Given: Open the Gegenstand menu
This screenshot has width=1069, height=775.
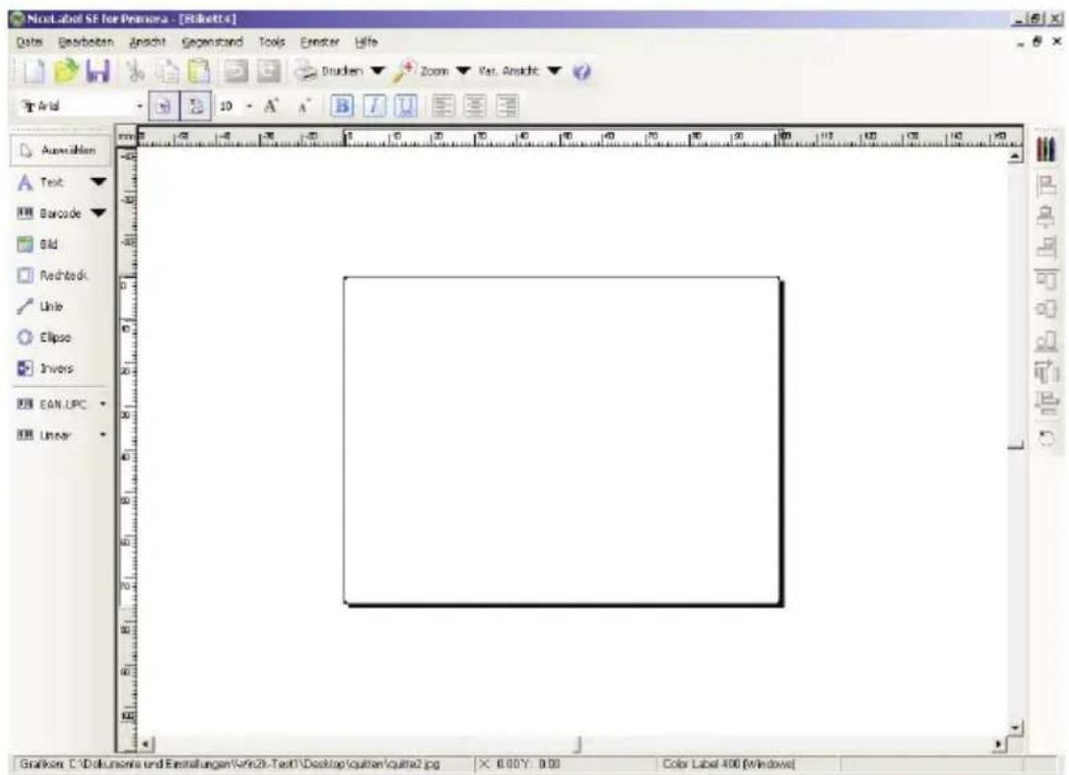Looking at the screenshot, I should click(212, 42).
